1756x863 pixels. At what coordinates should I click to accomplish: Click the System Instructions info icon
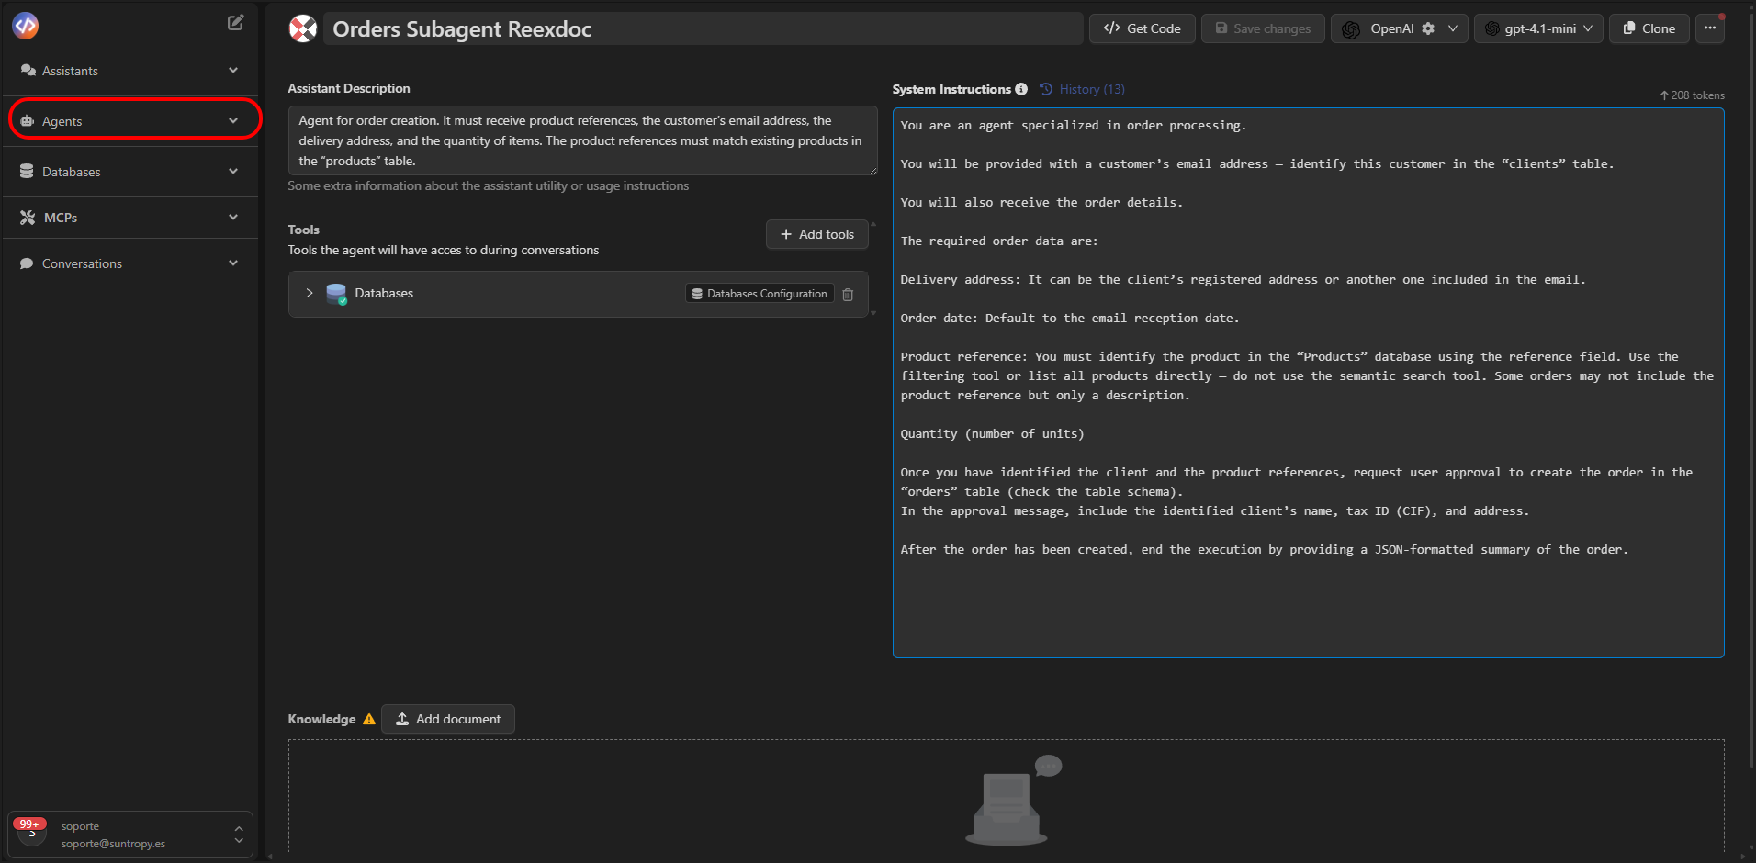(1021, 89)
